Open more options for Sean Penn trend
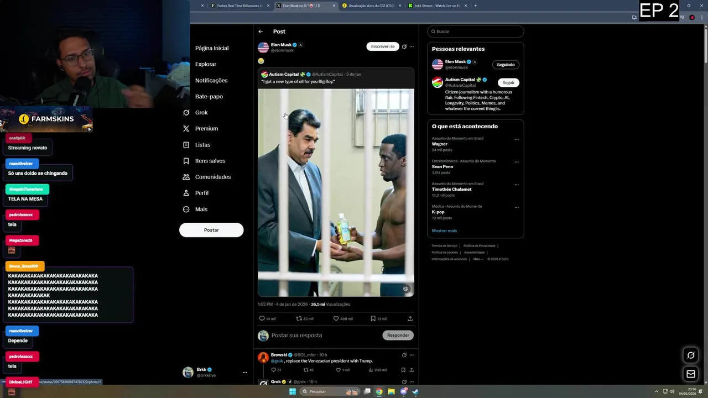This screenshot has height=398, width=708. pyautogui.click(x=517, y=162)
